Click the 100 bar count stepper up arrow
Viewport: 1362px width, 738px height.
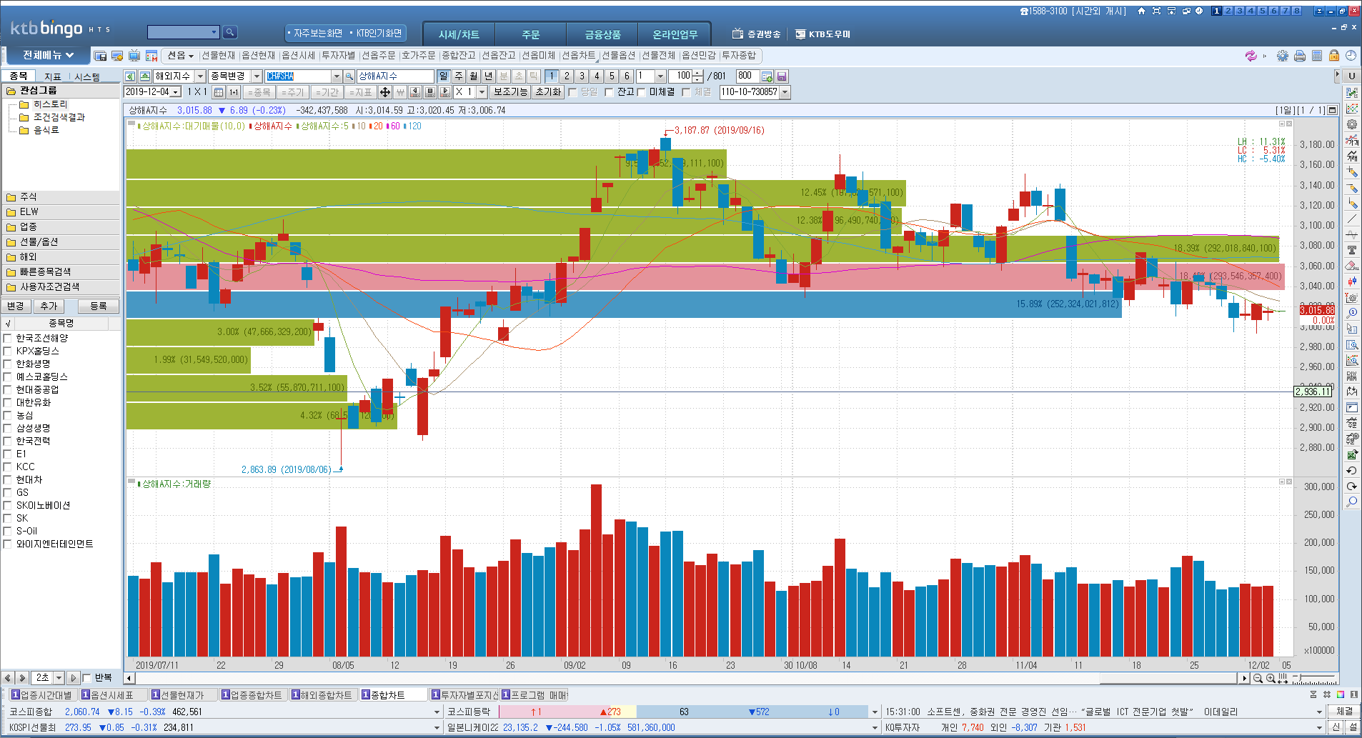pyautogui.click(x=698, y=73)
